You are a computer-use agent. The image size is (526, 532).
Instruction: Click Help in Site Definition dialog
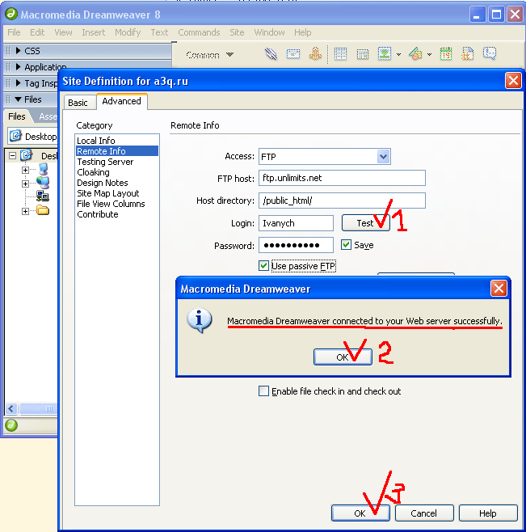[488, 513]
